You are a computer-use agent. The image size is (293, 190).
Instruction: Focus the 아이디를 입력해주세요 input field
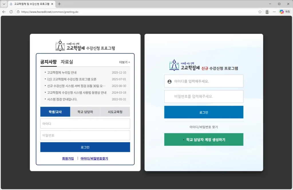[207, 81]
